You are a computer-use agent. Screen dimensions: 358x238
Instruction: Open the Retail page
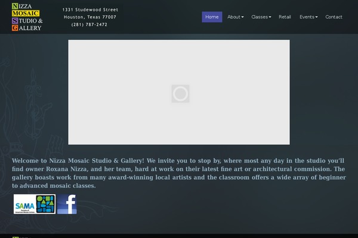point(285,17)
